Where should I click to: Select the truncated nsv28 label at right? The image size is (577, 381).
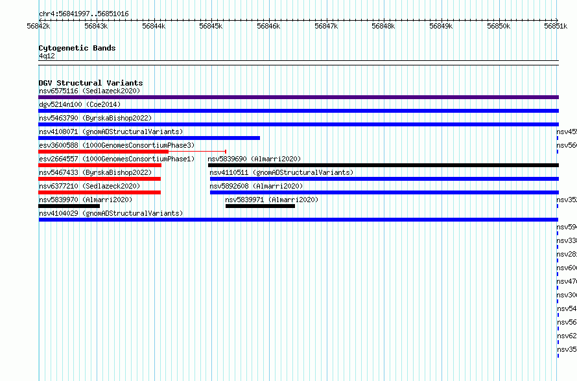[x=567, y=254]
